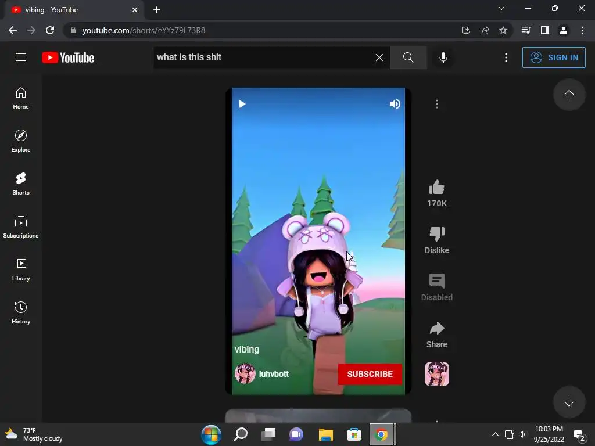
Task: Close the vibing - YouTube tab
Action: point(135,10)
